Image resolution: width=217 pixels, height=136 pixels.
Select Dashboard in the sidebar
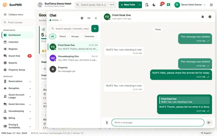pyautogui.click(x=18, y=35)
